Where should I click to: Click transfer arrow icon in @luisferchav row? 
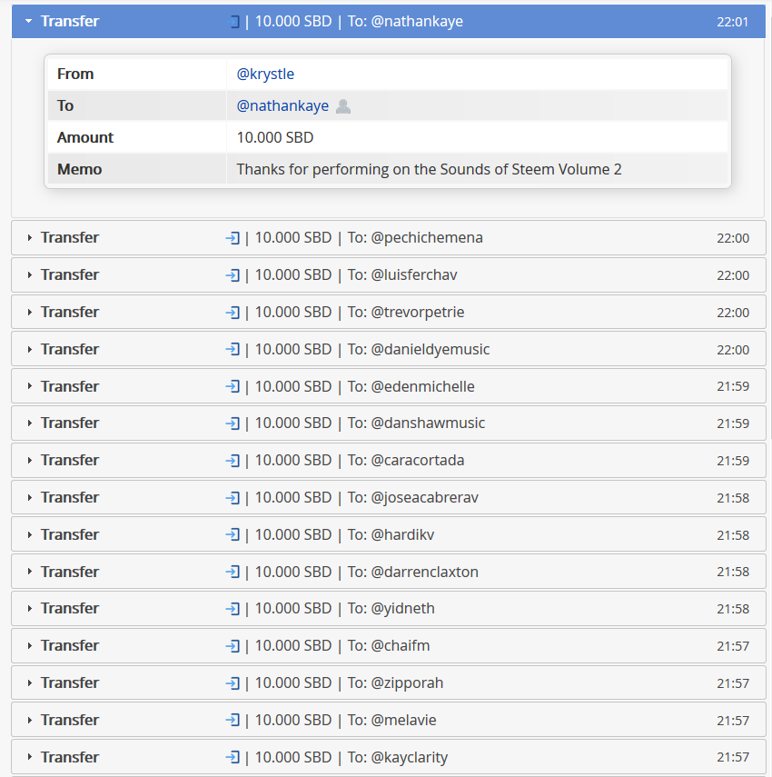tap(233, 275)
